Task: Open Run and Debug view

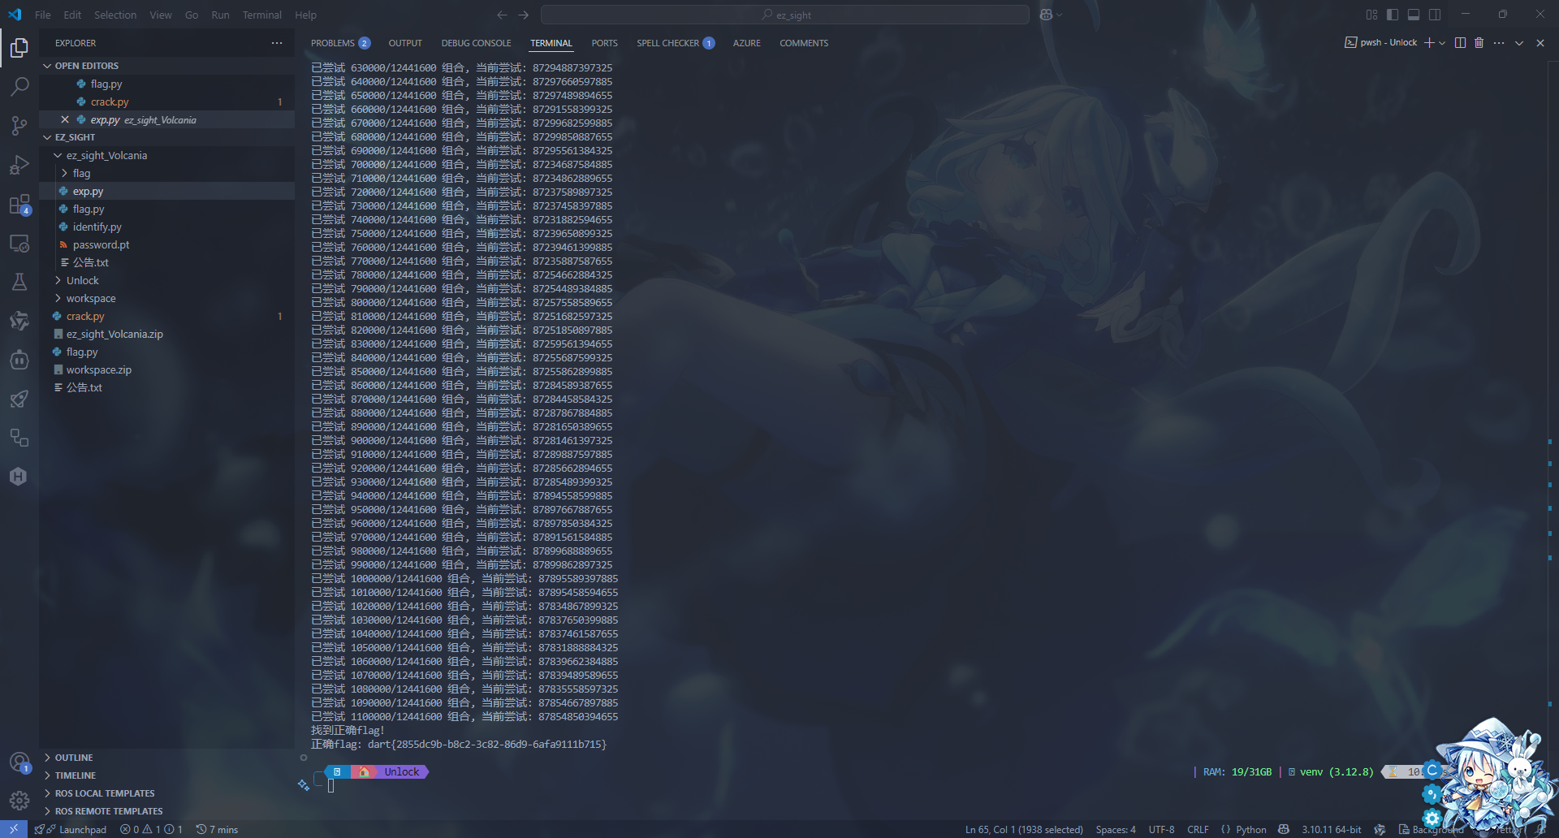Action: pyautogui.click(x=19, y=166)
